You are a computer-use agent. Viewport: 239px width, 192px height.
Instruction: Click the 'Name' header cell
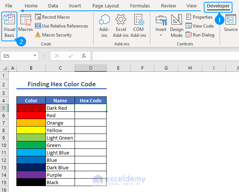(60, 100)
